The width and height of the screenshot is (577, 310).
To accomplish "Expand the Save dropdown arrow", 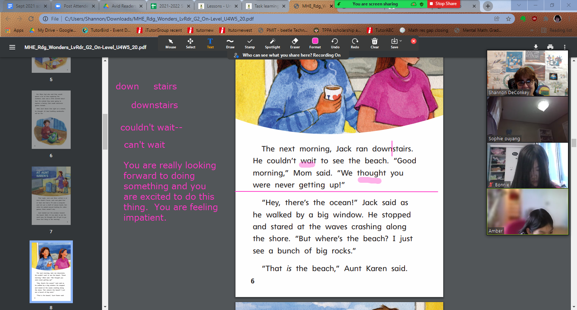I will [401, 41].
